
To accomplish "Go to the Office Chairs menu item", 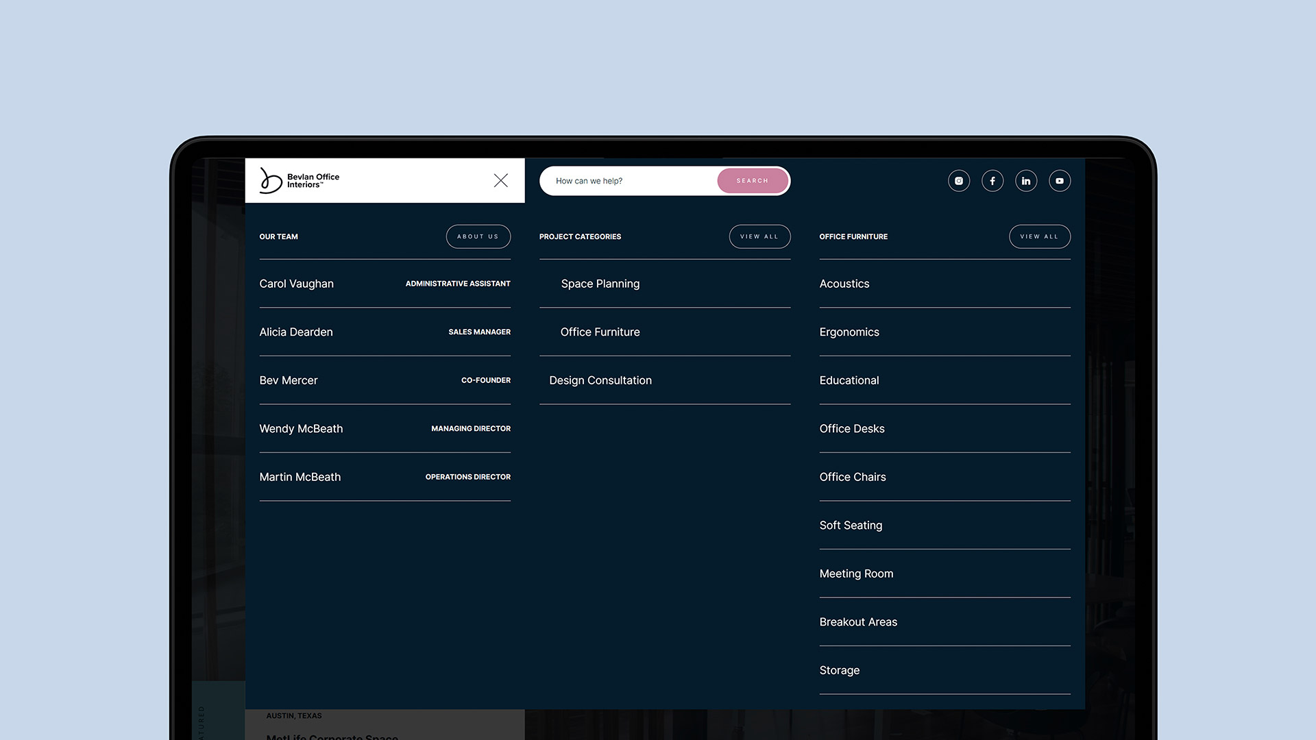I will point(853,477).
